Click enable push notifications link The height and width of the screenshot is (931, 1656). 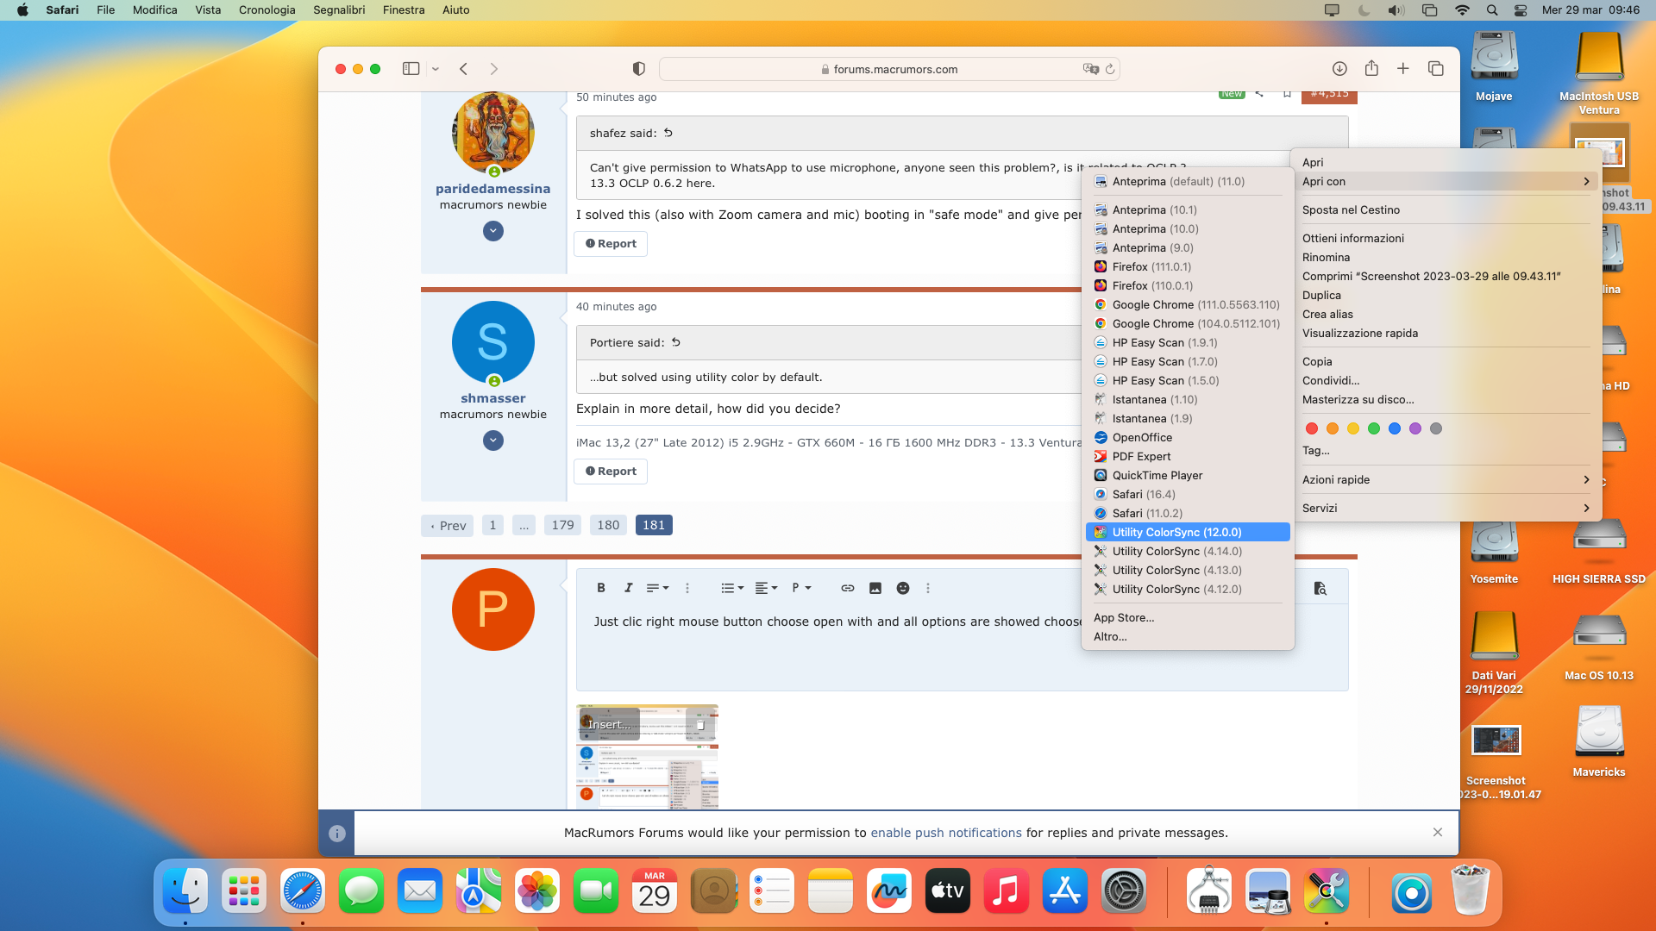pos(945,833)
